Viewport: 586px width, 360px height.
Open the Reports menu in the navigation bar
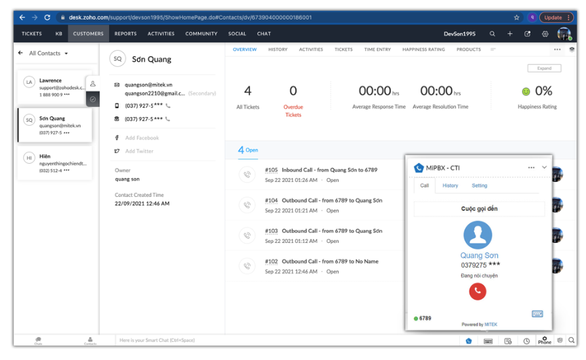(125, 33)
